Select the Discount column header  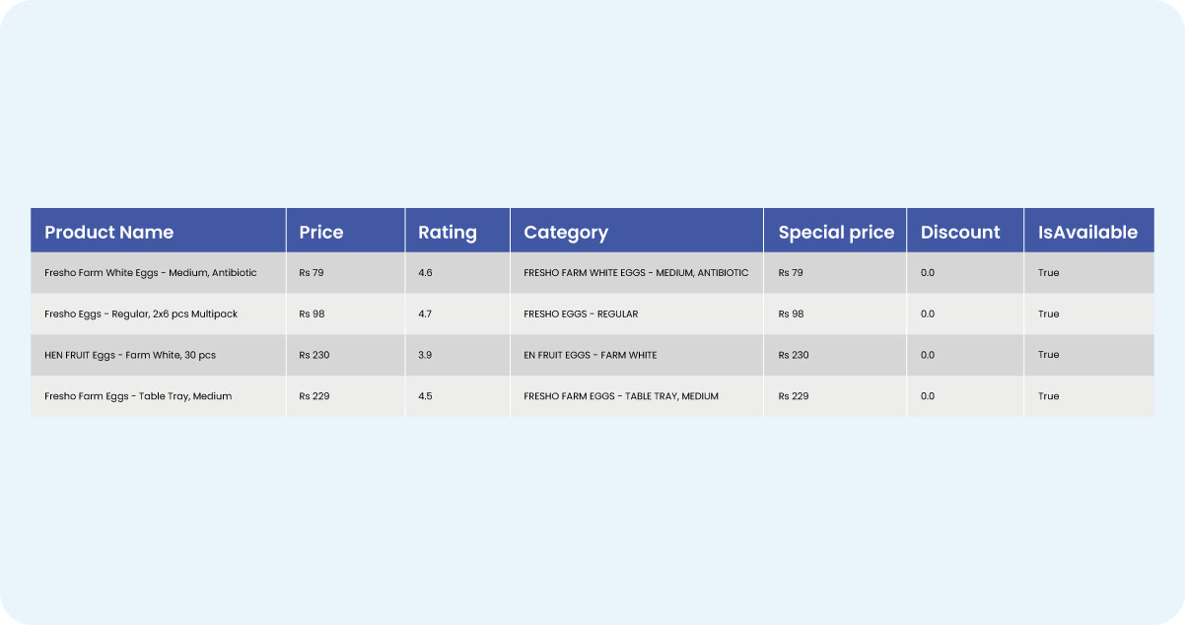[x=960, y=233]
